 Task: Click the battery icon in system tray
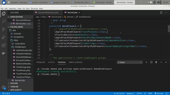[155, 2]
